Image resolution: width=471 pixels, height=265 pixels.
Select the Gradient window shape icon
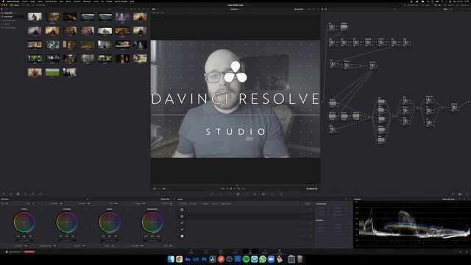click(x=182, y=236)
